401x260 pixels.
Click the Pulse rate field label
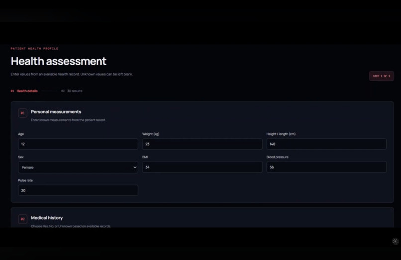25,180
